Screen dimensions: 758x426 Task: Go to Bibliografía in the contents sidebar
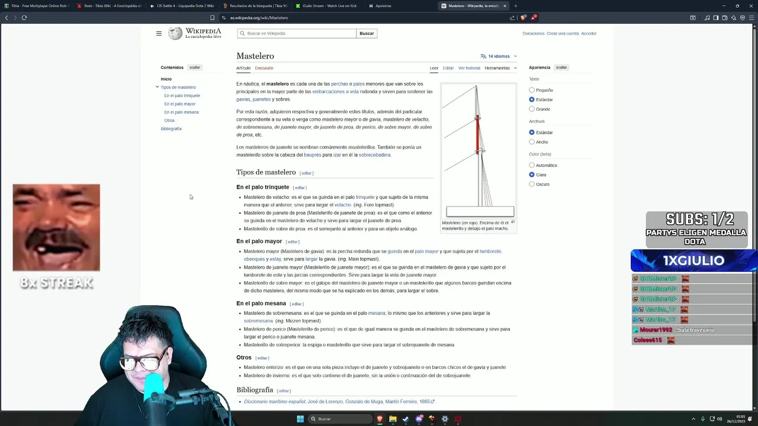(171, 128)
